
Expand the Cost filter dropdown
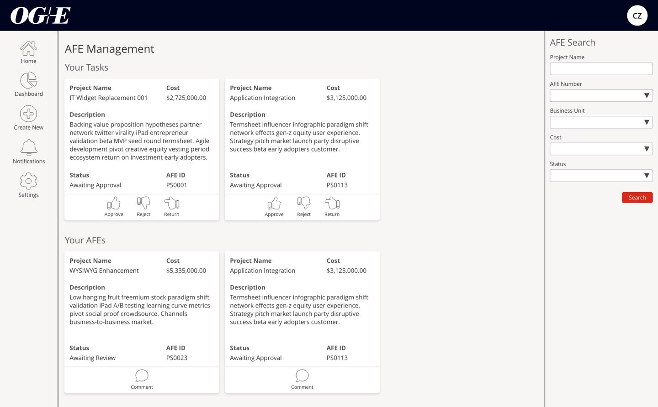point(601,149)
